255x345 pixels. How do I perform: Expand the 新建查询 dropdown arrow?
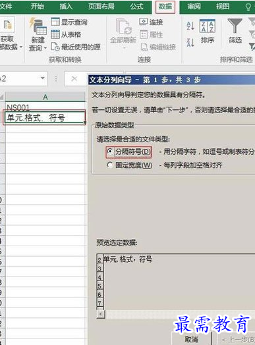(45, 48)
